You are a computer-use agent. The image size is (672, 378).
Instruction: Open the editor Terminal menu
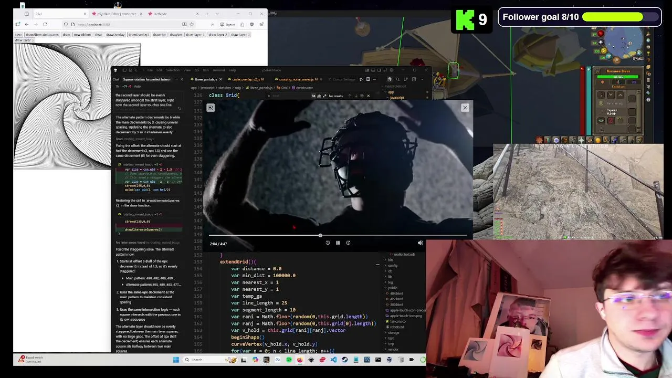(219, 70)
